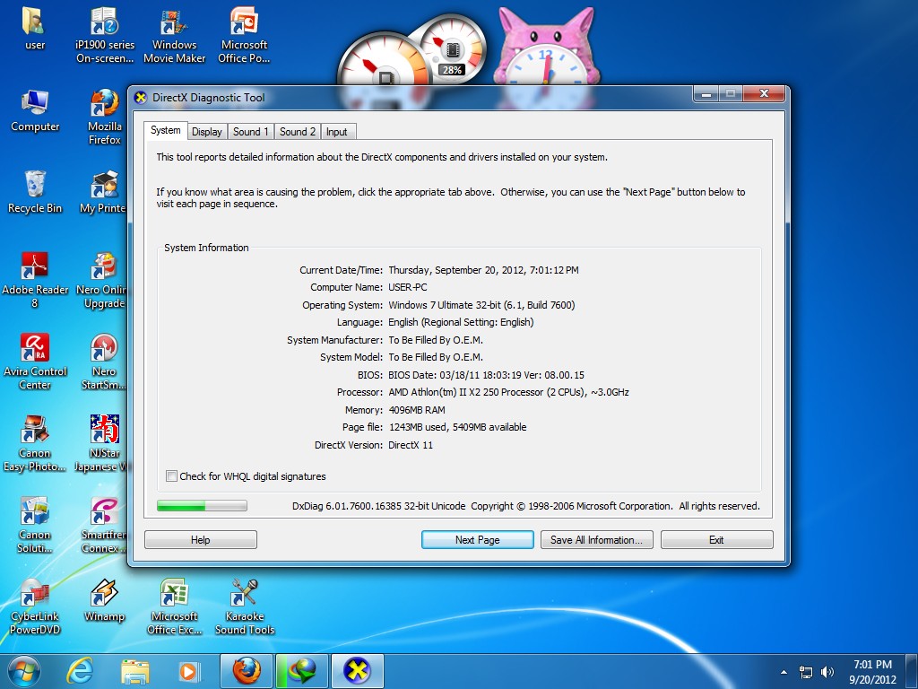Image resolution: width=918 pixels, height=689 pixels.
Task: Click DirectX Version value DirectX 11
Action: (411, 445)
